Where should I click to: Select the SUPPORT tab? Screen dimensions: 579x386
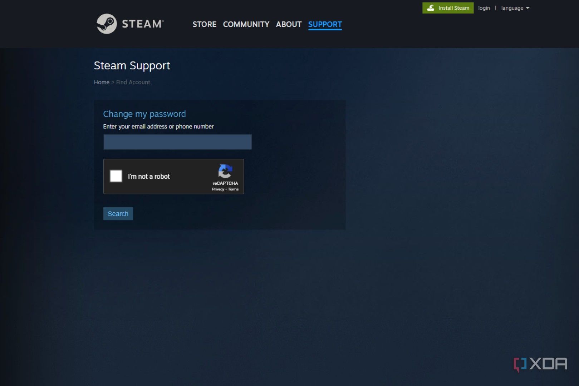point(325,24)
